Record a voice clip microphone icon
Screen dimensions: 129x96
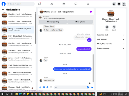40,87
